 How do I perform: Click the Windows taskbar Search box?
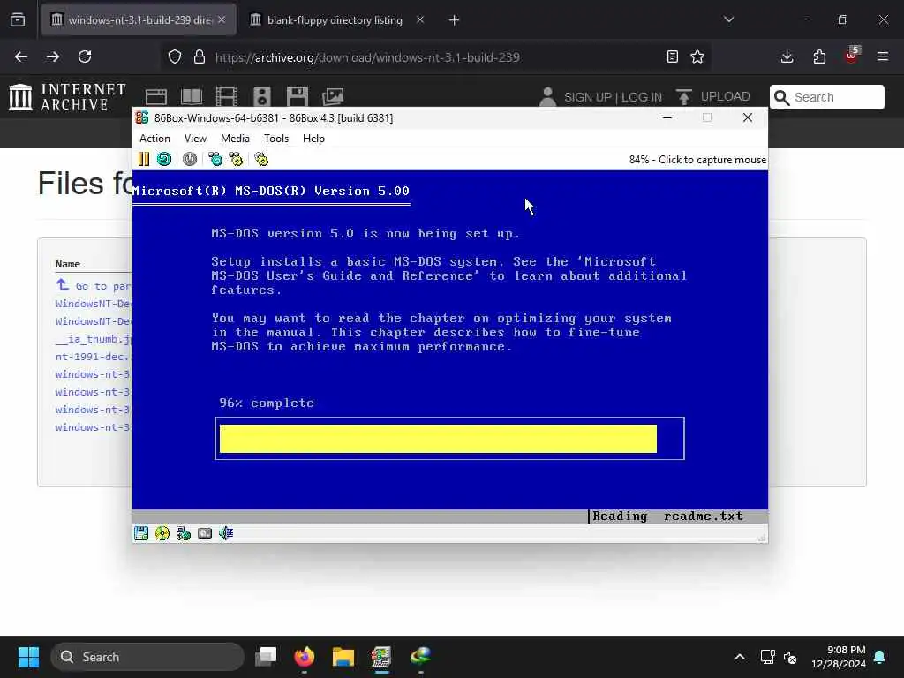(147, 657)
